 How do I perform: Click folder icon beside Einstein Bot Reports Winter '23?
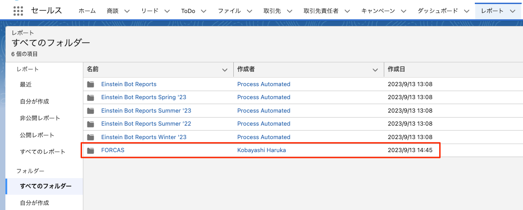coord(91,137)
